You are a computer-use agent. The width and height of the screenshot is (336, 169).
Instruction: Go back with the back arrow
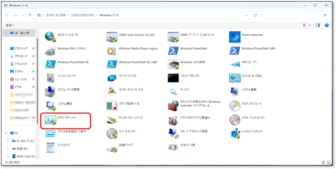[x=7, y=15]
